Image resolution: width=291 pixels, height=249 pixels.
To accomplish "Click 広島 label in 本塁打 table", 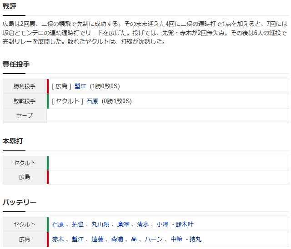I will click(25, 177).
